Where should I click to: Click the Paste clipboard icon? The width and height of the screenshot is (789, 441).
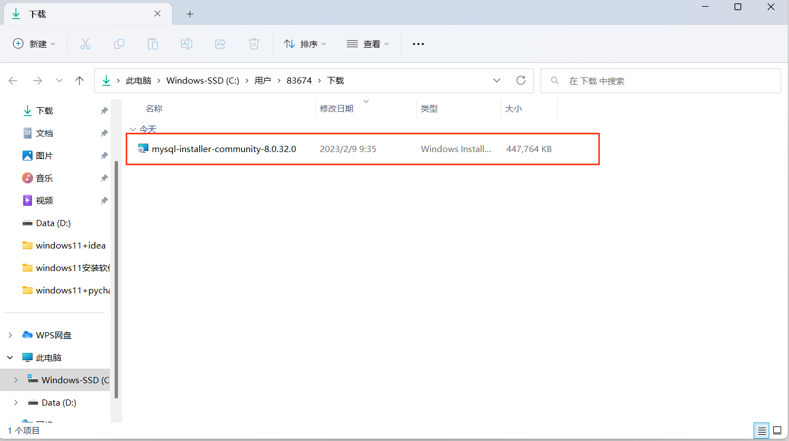153,44
